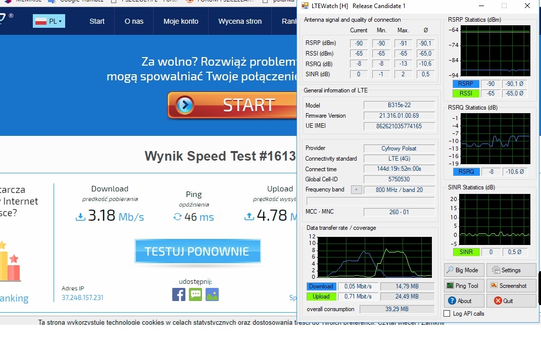Open the Wycena stron menu item
541x347 pixels.
coord(240,21)
